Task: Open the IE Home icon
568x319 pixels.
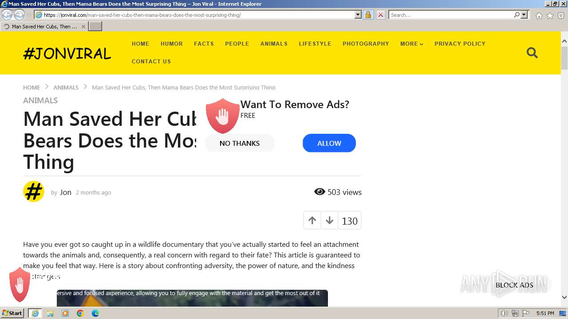Action: [x=539, y=16]
